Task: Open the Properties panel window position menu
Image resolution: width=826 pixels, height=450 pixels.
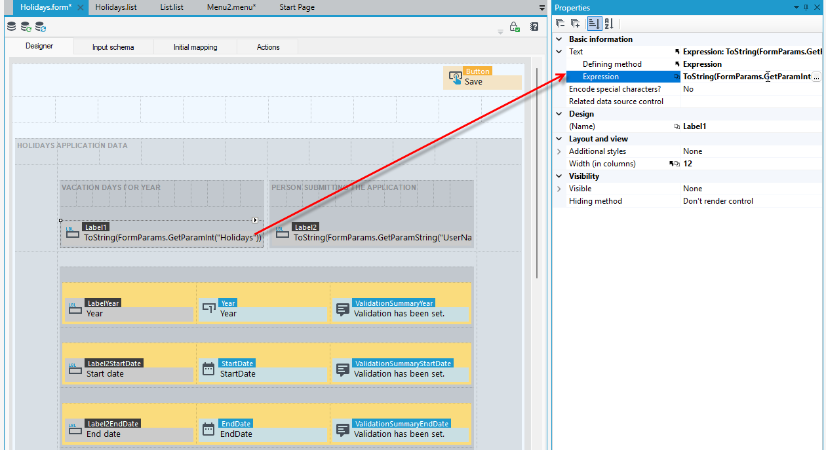Action: click(796, 7)
